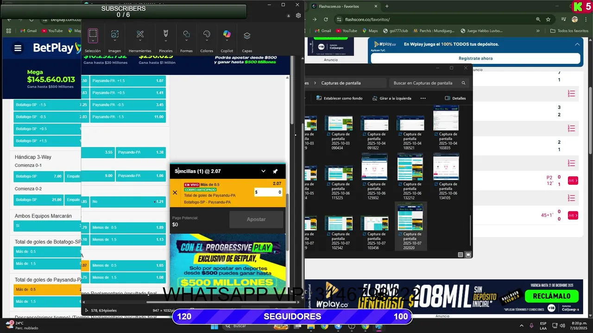Open the Capas layers panel in Paint

(x=247, y=40)
